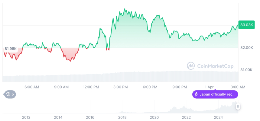Click the 2016 year on the mini timeline
The image size is (260, 121).
click(90, 117)
